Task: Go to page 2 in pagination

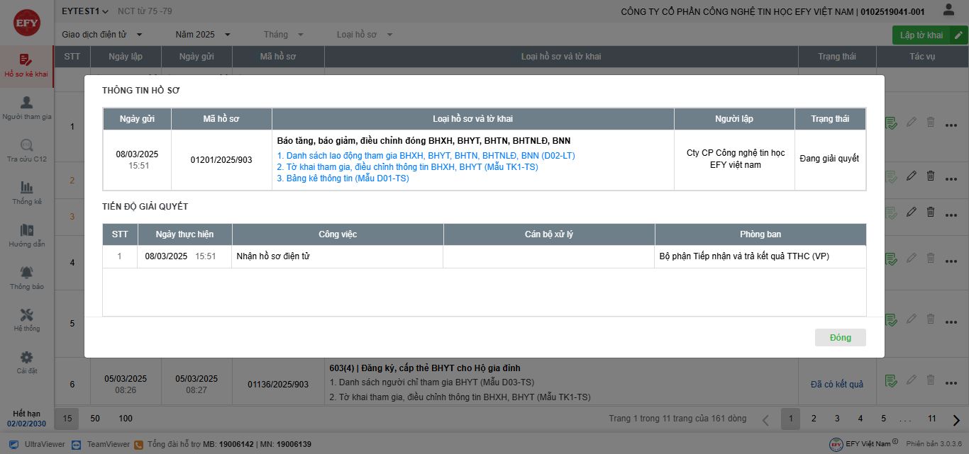Action: click(x=814, y=419)
